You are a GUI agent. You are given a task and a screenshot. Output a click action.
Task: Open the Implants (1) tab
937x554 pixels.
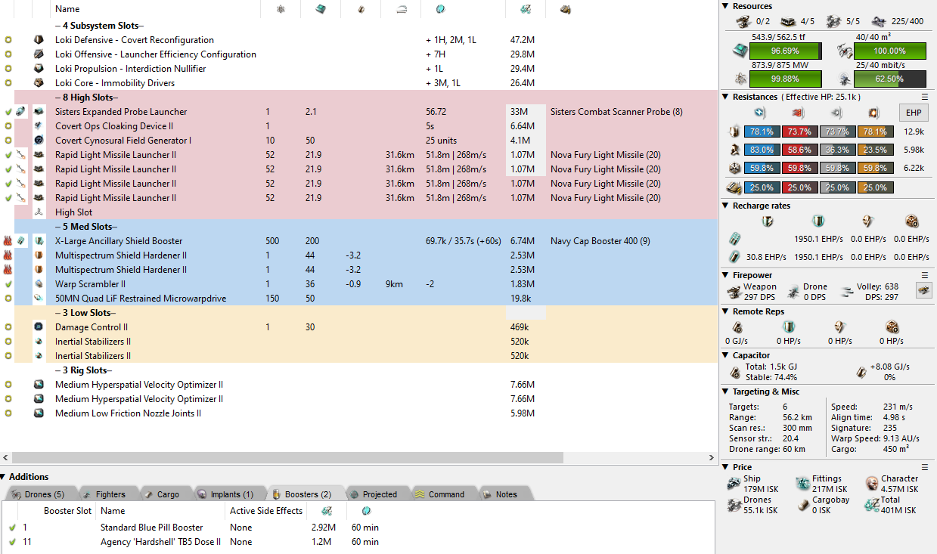point(225,494)
